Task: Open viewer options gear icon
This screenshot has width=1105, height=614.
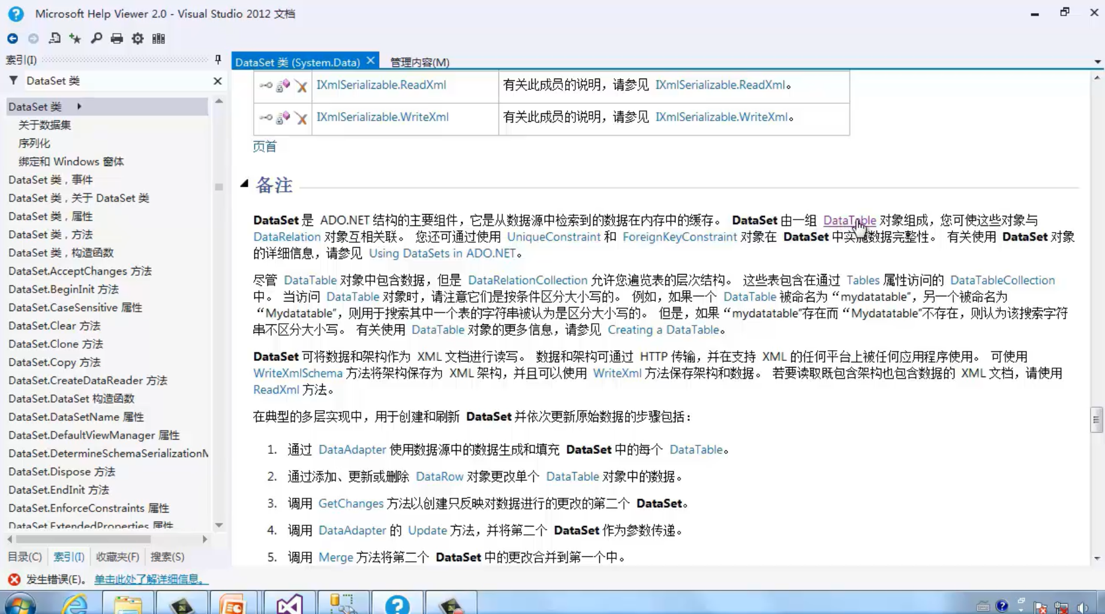Action: click(137, 38)
